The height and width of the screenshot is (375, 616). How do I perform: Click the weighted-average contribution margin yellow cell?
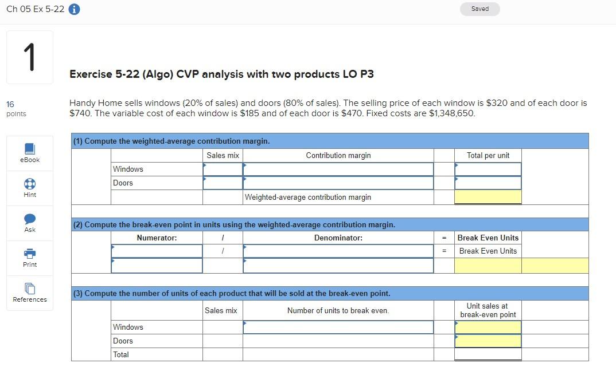click(x=487, y=196)
